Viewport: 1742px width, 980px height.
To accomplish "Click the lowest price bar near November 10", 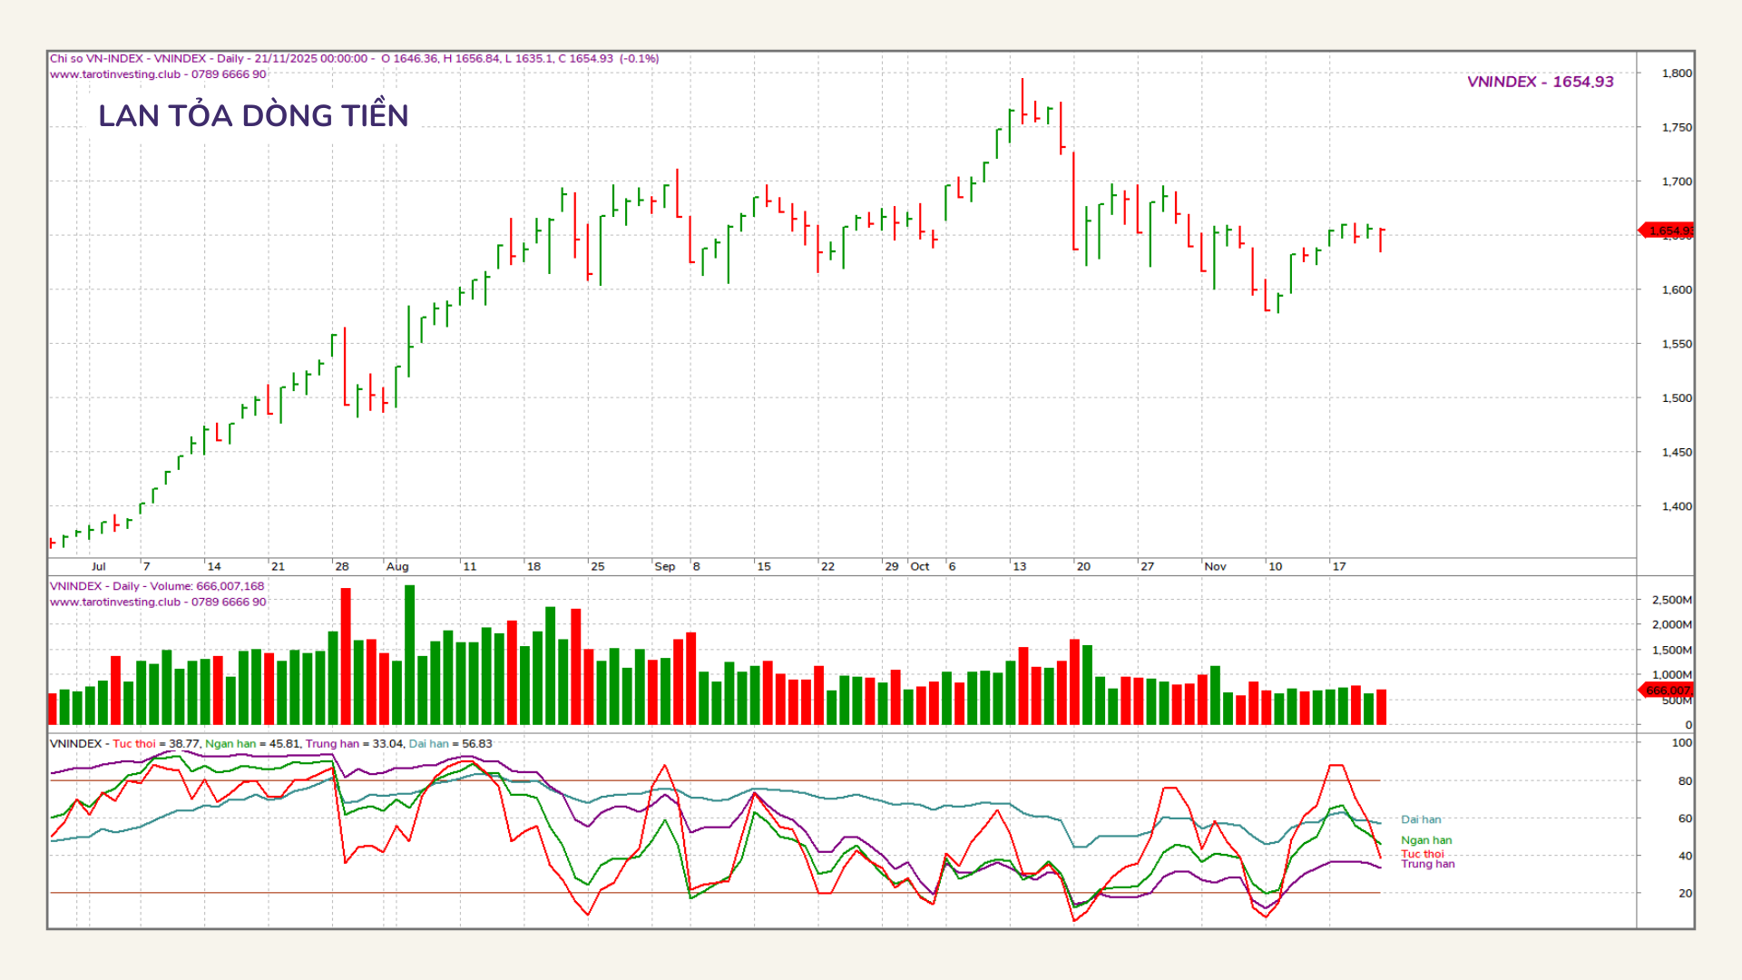I will (1278, 303).
